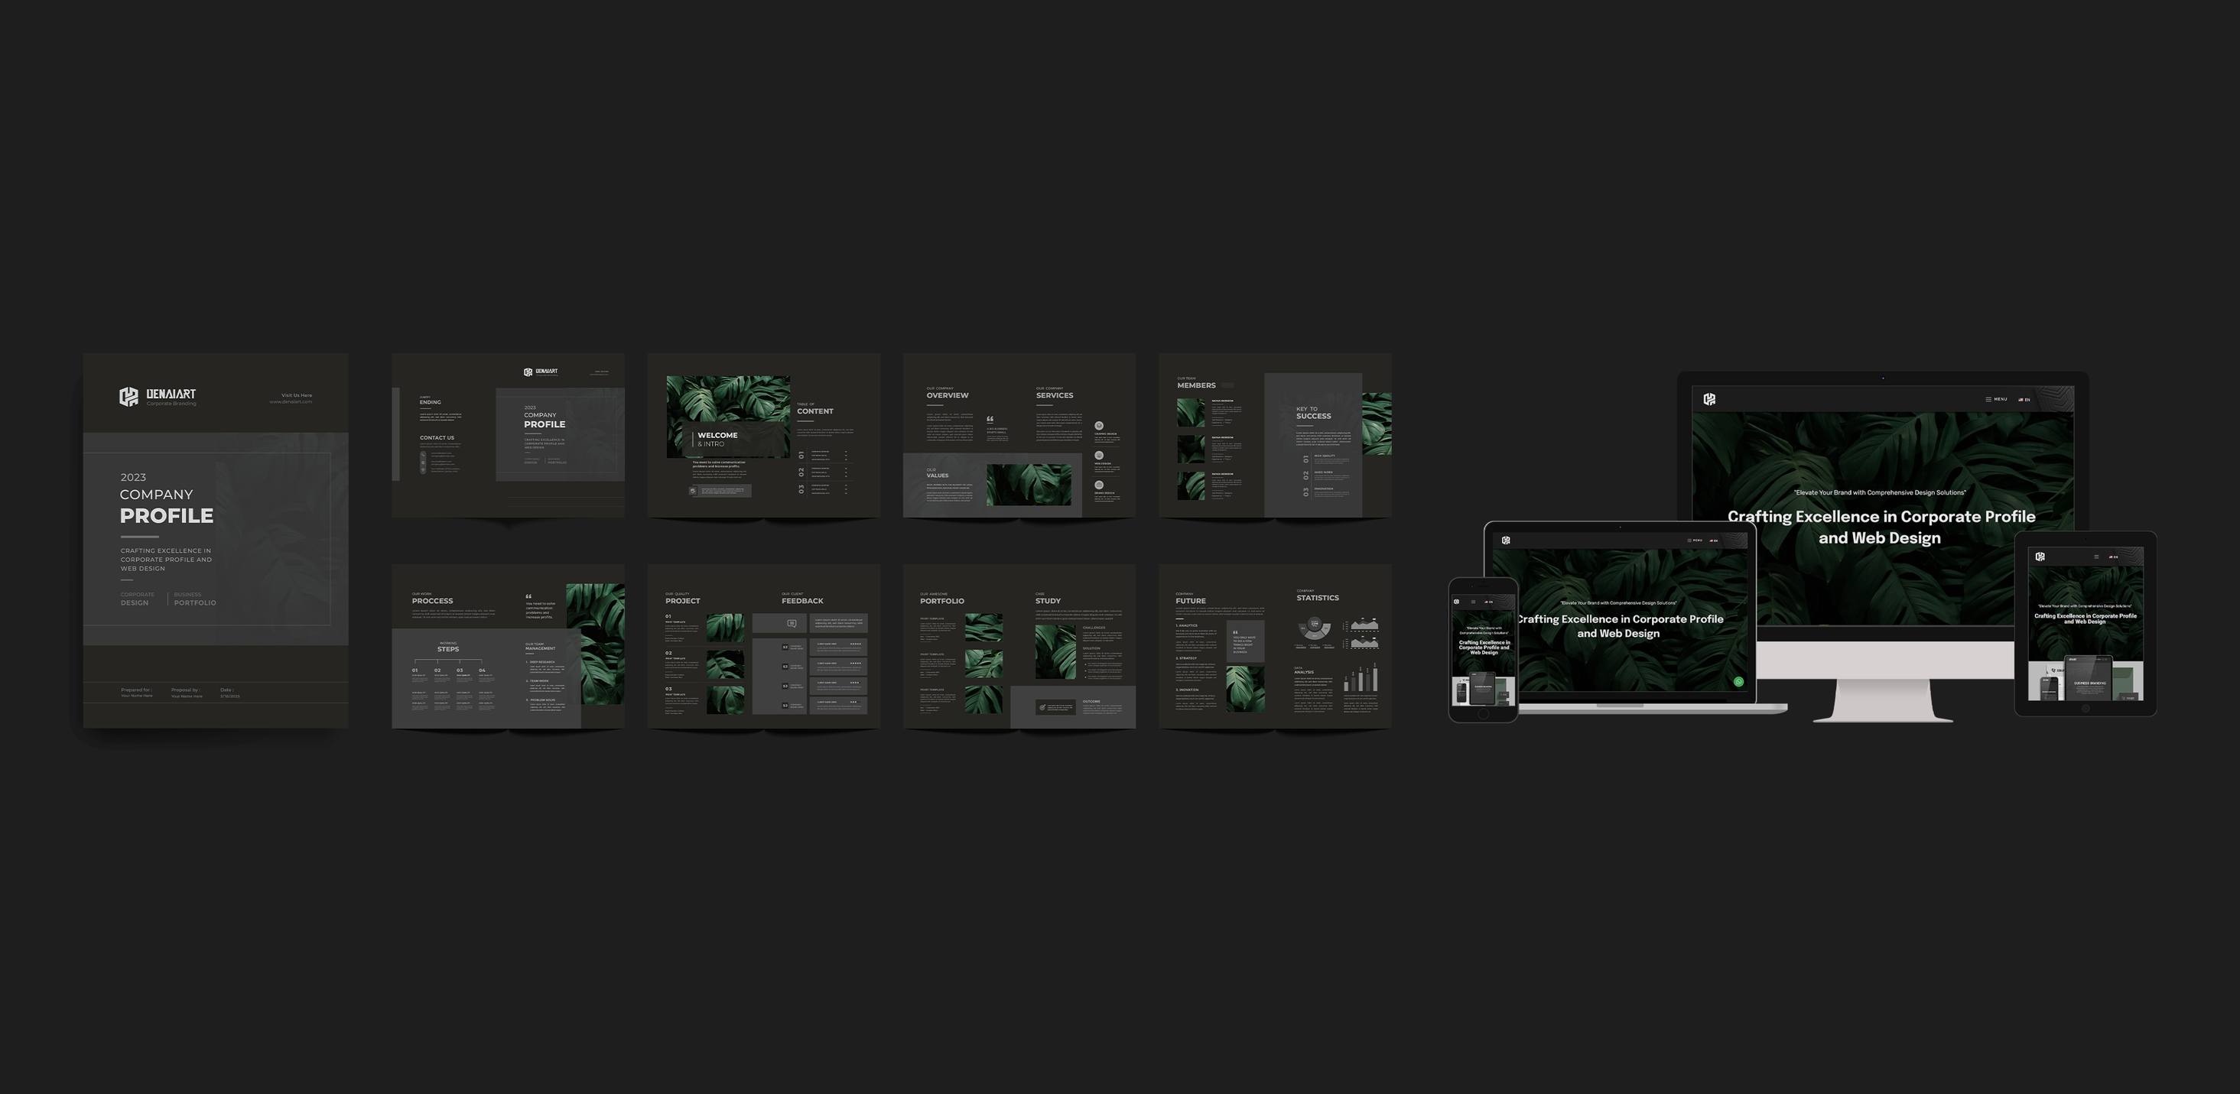Click the 'Table of CONTENT' heading

814,409
